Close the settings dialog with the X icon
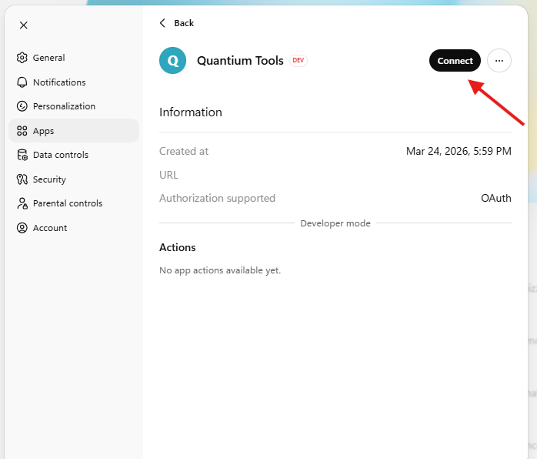537x459 pixels. coord(24,25)
